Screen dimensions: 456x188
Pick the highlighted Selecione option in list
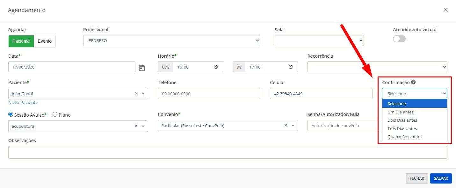tap(415, 104)
